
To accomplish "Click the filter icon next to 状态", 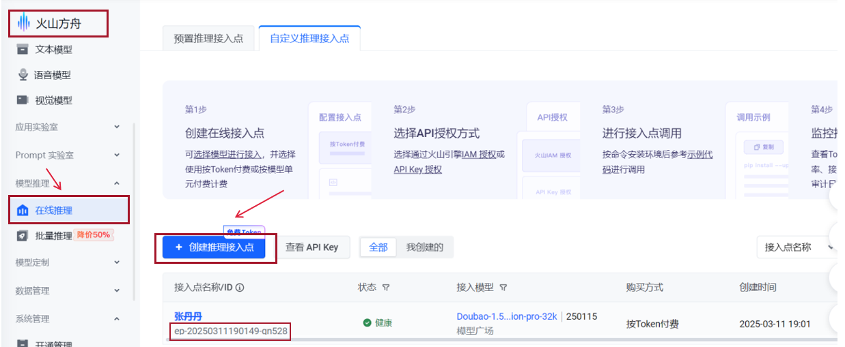I will [386, 288].
